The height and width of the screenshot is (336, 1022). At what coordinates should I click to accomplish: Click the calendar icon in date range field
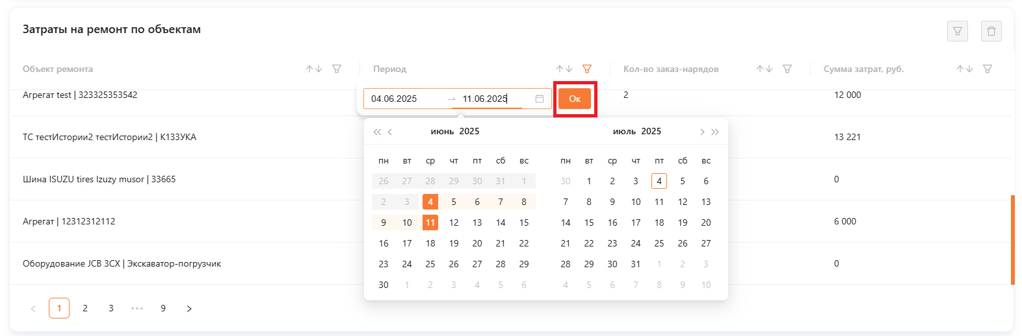[x=540, y=99]
